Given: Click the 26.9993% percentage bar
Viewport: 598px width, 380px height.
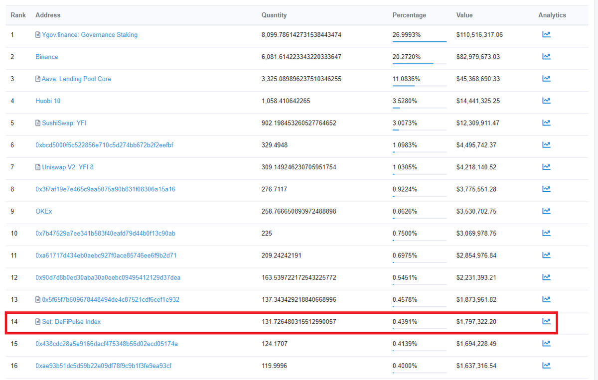Looking at the screenshot, I should [420, 41].
